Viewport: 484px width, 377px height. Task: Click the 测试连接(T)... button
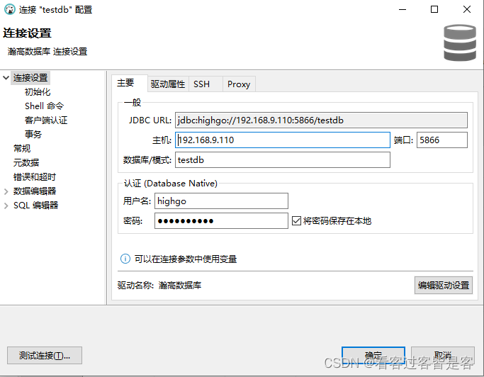[45, 356]
